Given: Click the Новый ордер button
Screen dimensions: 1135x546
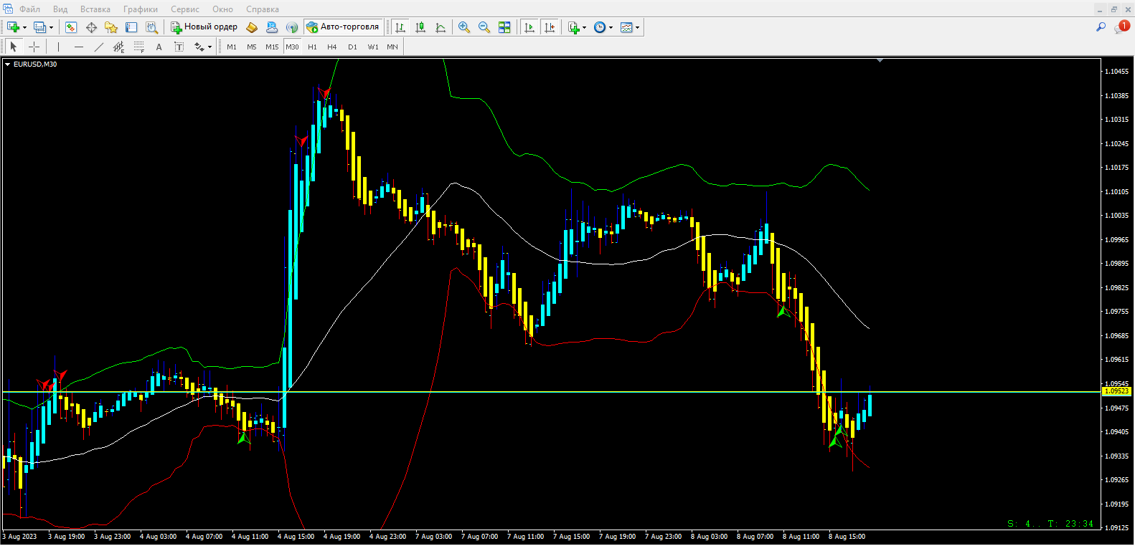Looking at the screenshot, I should (x=204, y=27).
